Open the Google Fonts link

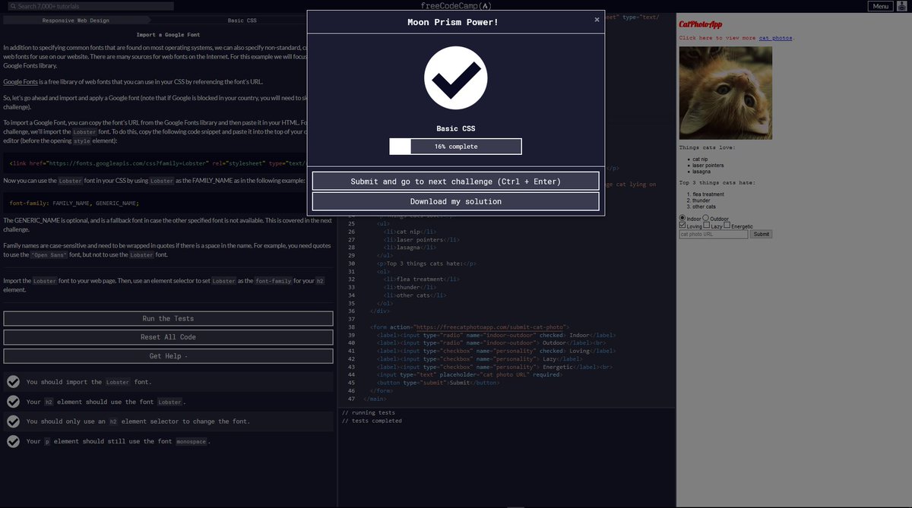click(x=21, y=81)
